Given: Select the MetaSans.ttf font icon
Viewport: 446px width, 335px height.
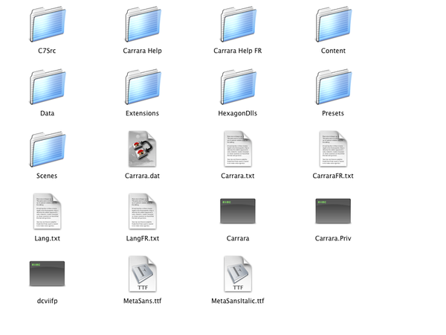Looking at the screenshot, I should (142, 274).
